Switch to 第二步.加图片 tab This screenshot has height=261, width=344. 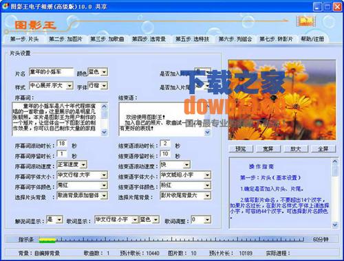pyautogui.click(x=65, y=39)
